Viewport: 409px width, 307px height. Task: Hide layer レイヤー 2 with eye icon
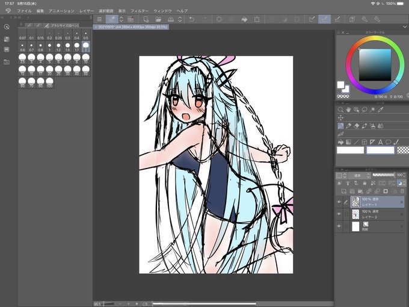coord(339,214)
